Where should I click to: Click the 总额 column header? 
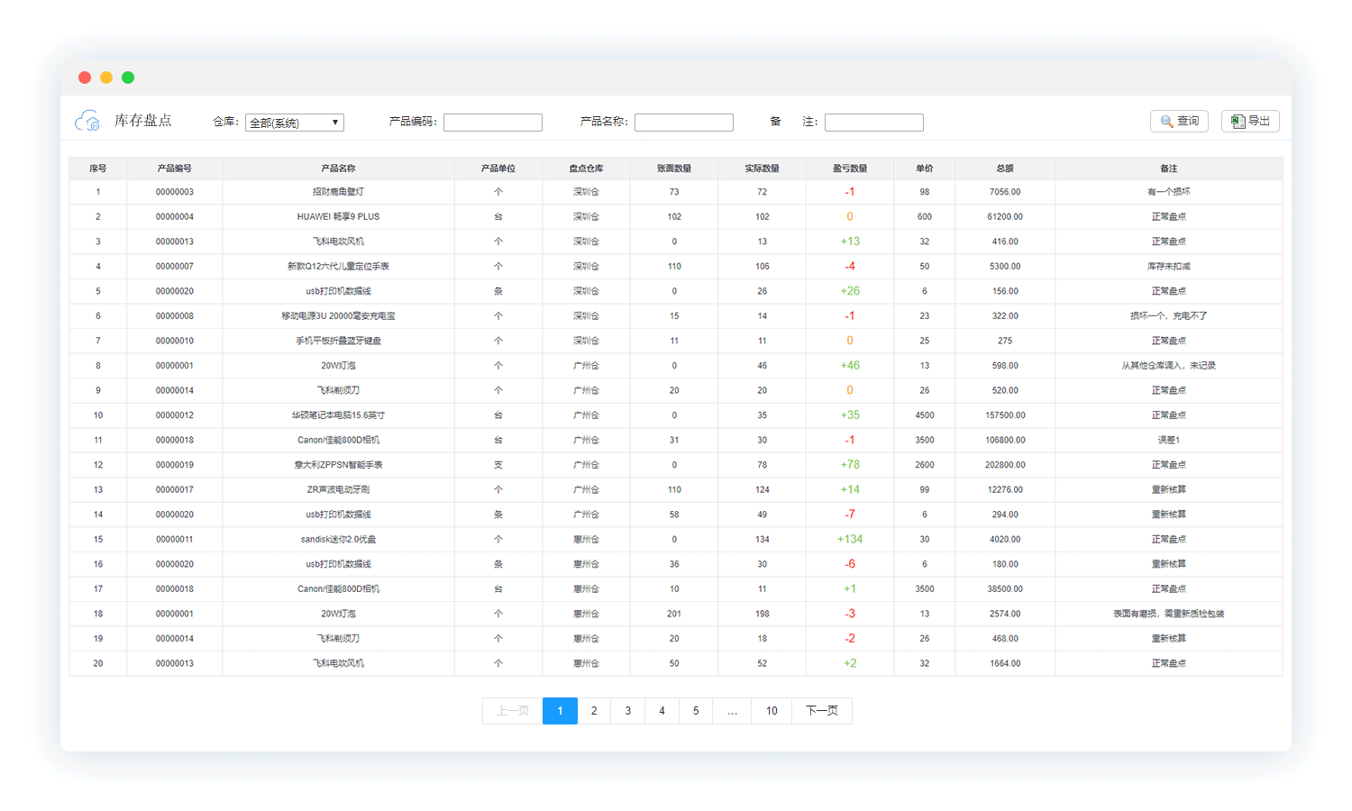click(1005, 169)
